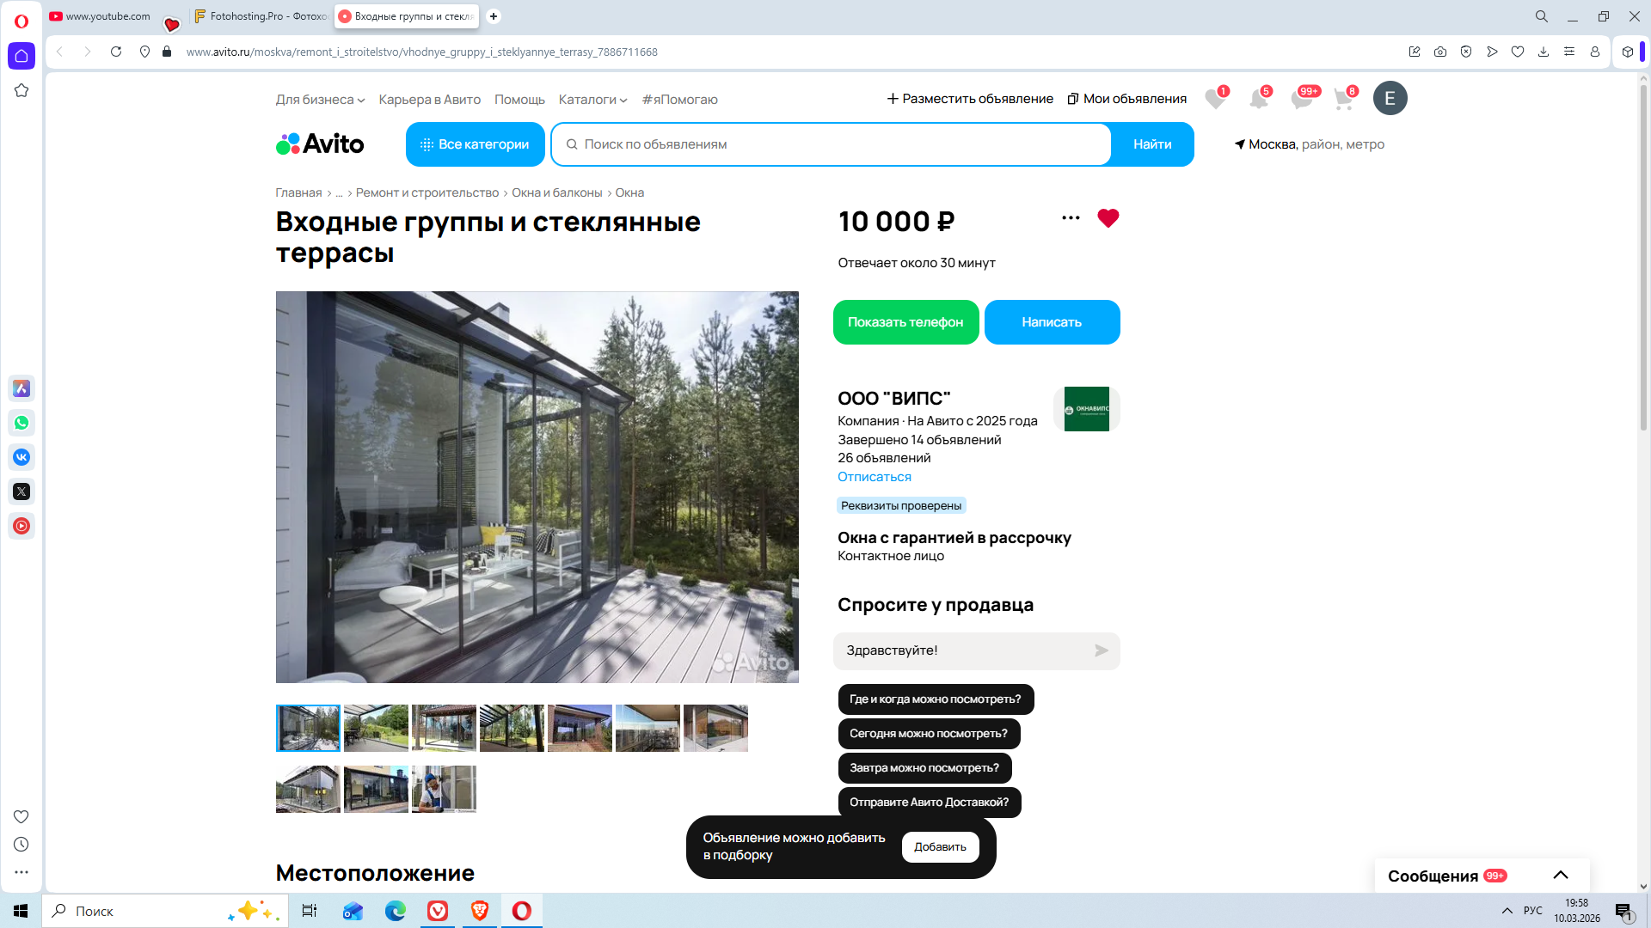Click the Отписаться link under seller
Image resolution: width=1651 pixels, height=928 pixels.
pyautogui.click(x=874, y=477)
